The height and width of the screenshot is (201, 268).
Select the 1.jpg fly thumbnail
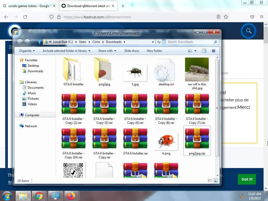point(135,73)
